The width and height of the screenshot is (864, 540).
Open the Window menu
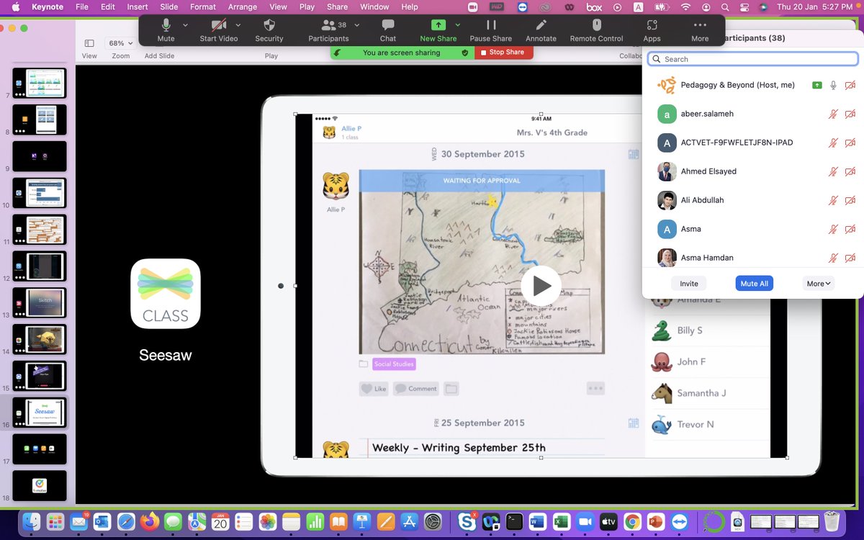374,7
